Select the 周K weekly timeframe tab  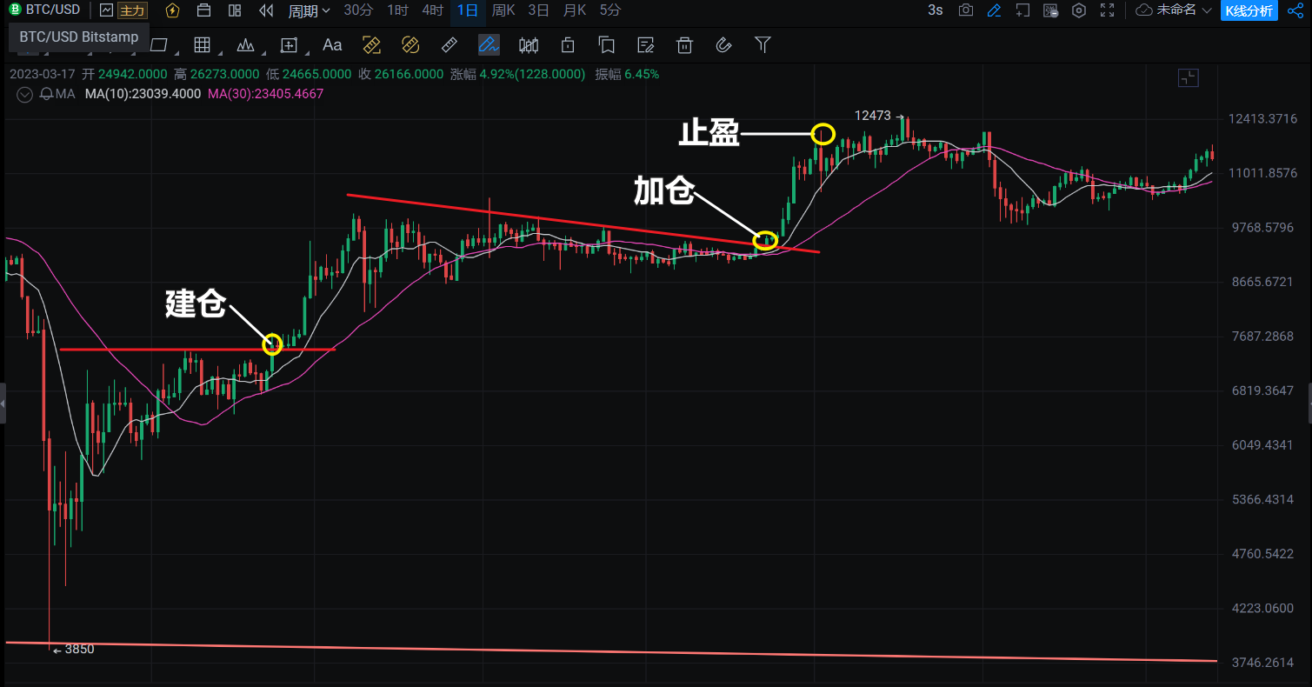[503, 10]
